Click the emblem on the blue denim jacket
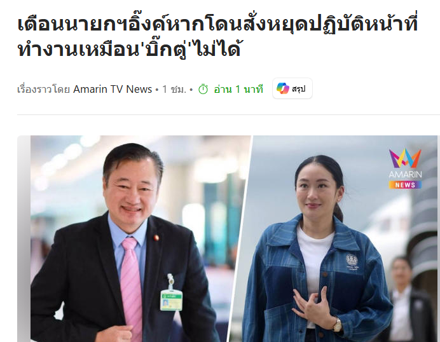Screen dimensions: 440x342 point(352,261)
